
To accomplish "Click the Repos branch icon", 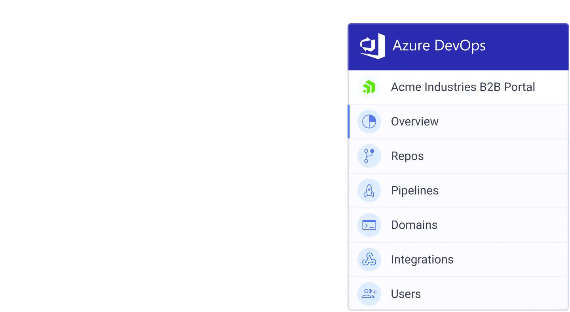I will point(369,156).
